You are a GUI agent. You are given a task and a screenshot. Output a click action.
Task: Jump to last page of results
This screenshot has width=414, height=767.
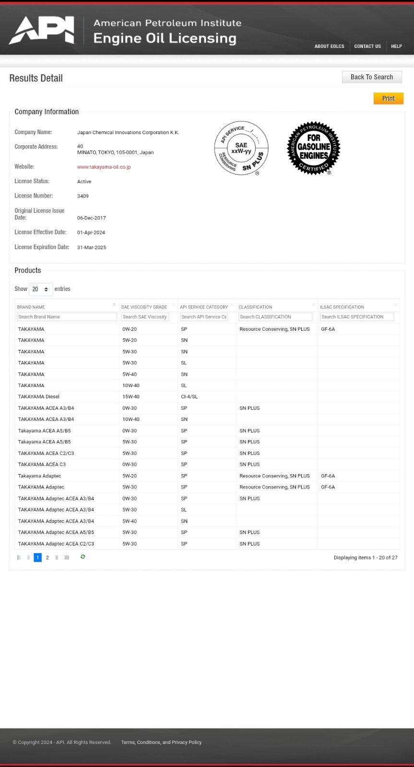tap(67, 558)
